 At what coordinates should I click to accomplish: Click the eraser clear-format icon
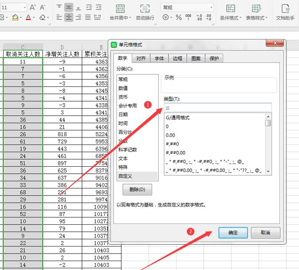[43, 18]
